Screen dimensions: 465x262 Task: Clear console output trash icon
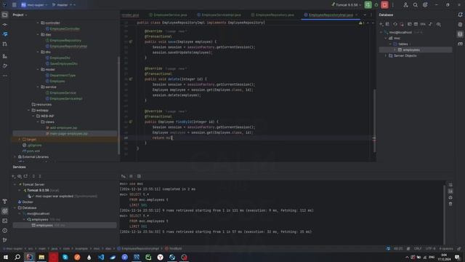(x=450, y=204)
